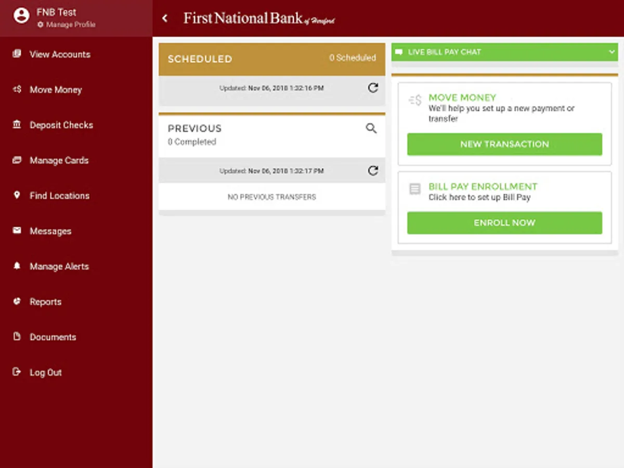Click the Previous section heading
Image resolution: width=624 pixels, height=468 pixels.
tap(194, 128)
